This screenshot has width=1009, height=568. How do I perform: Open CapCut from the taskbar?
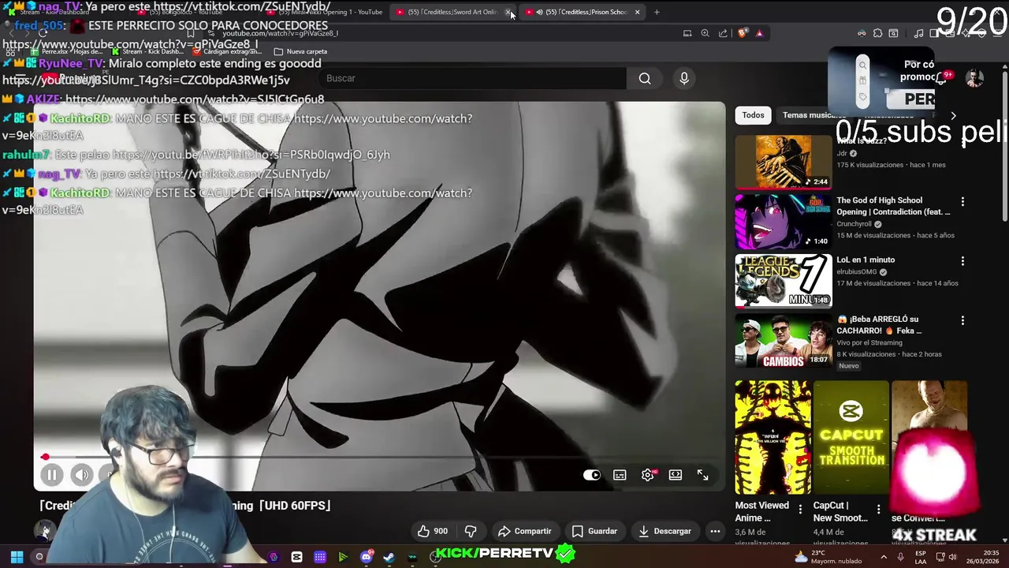pos(296,557)
